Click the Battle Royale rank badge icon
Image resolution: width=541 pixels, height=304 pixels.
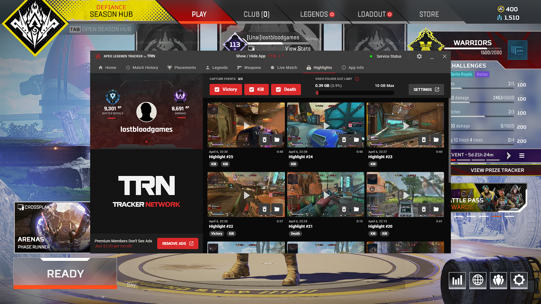click(x=113, y=97)
